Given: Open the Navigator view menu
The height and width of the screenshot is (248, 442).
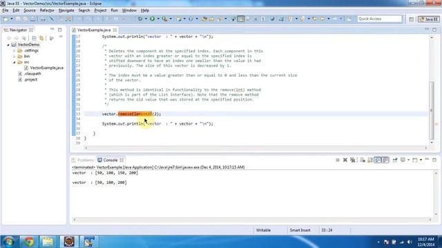Looking at the screenshot, I should pyautogui.click(x=61, y=37).
